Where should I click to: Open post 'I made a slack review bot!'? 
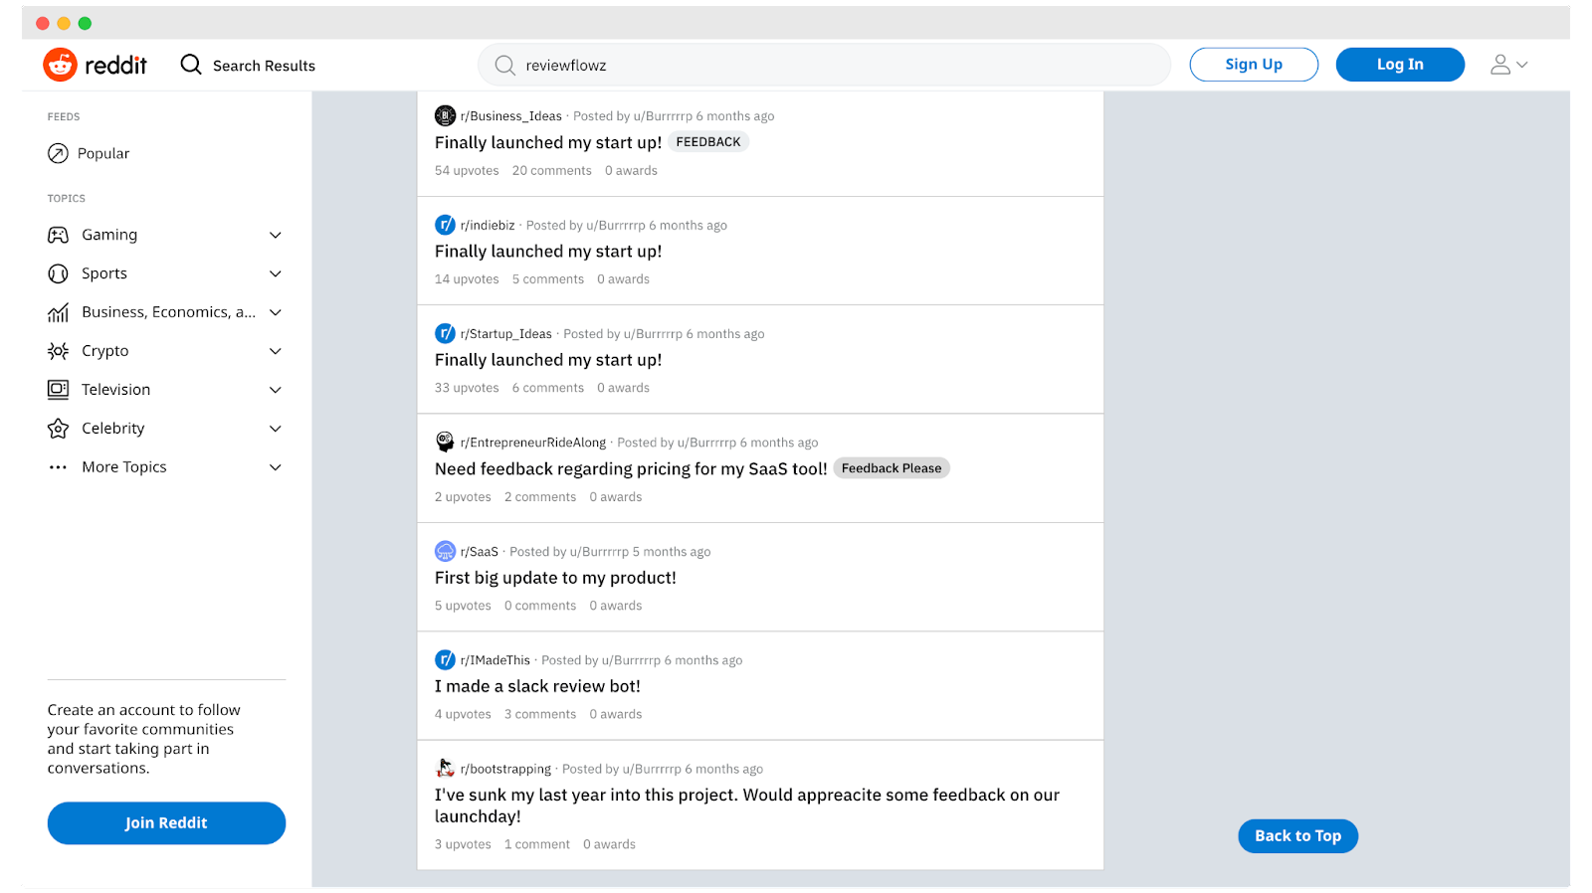pos(537,686)
